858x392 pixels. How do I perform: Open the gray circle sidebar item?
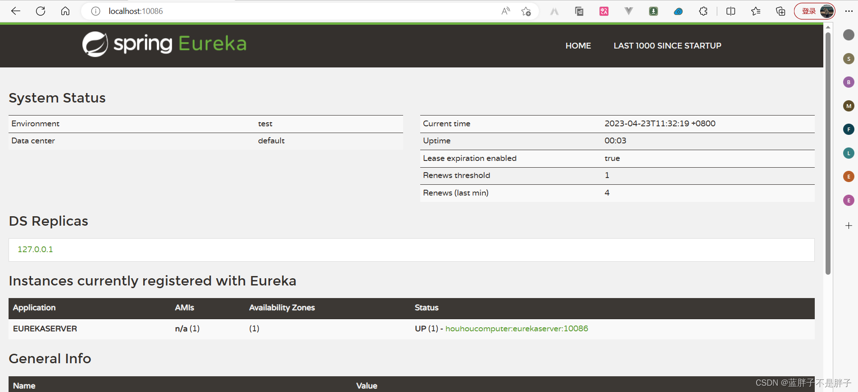(x=849, y=35)
